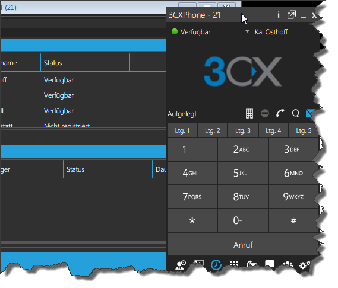Show the dial pad grid icon

[x=249, y=113]
